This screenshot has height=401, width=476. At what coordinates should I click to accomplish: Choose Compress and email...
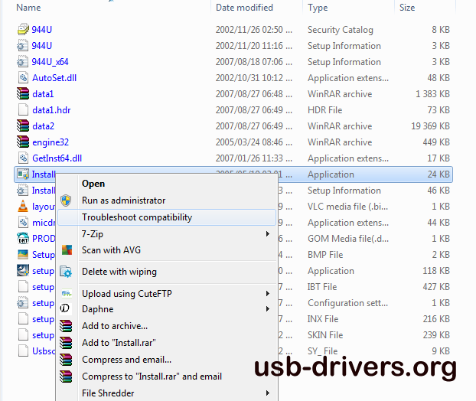point(126,360)
